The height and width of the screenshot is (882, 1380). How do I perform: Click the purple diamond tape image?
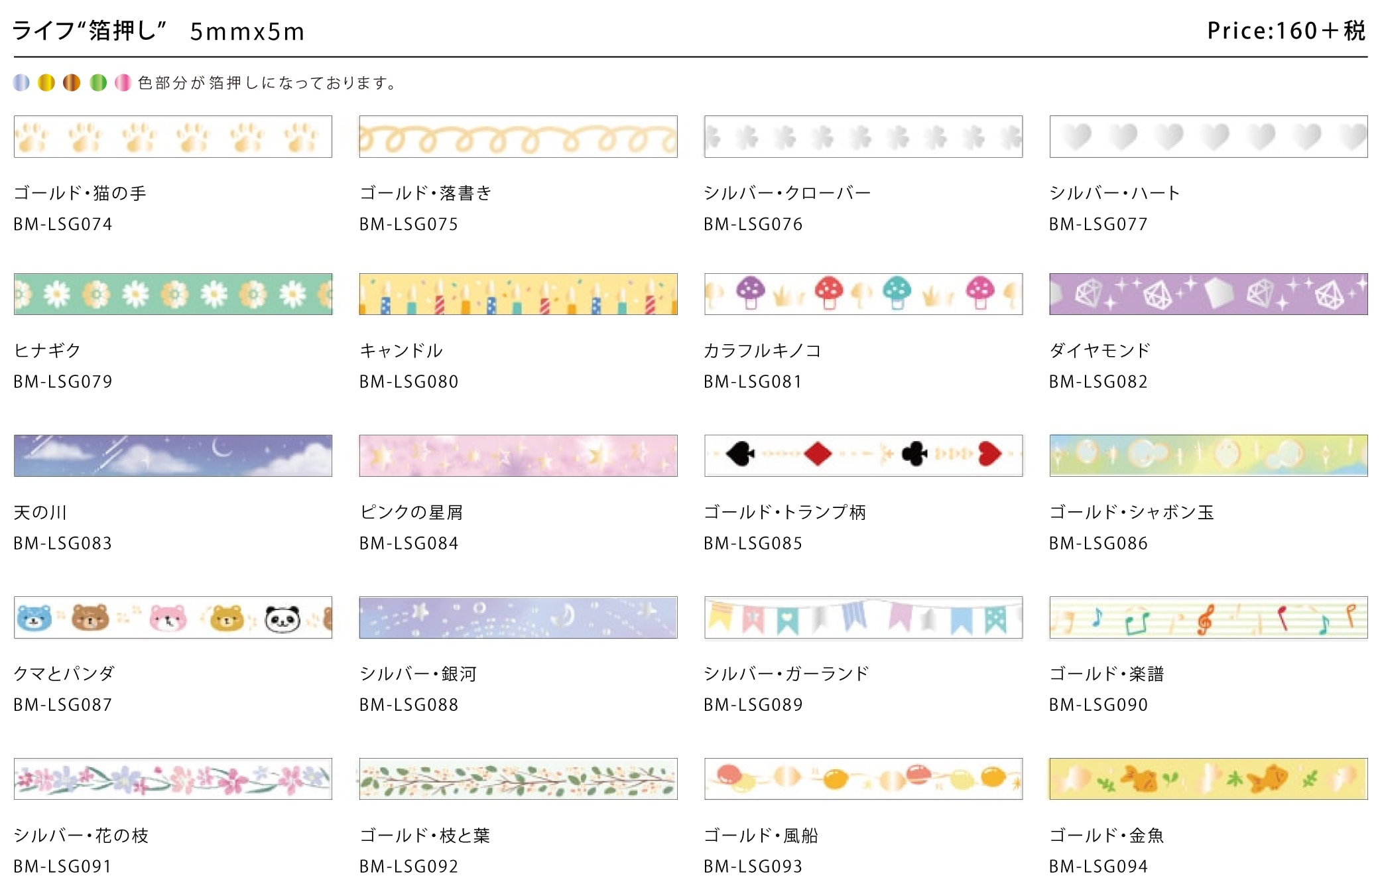click(1208, 294)
